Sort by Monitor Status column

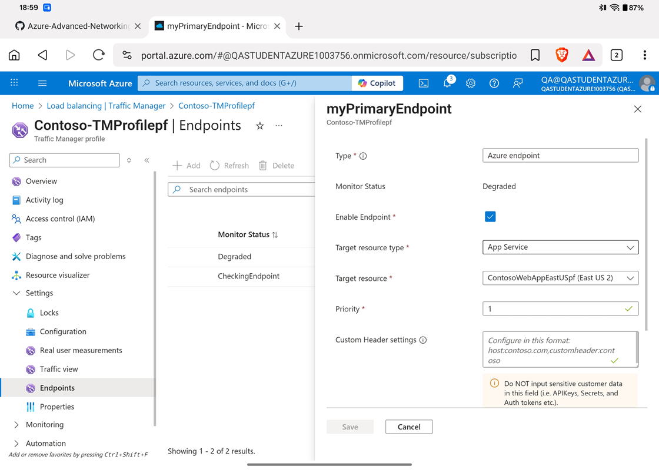pyautogui.click(x=248, y=234)
